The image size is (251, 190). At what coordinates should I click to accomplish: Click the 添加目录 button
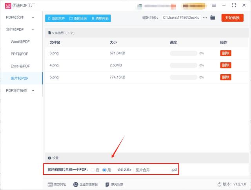tap(78, 18)
